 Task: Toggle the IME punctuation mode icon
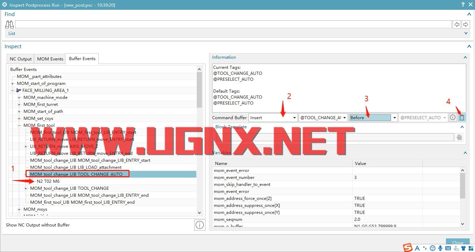pos(425,249)
